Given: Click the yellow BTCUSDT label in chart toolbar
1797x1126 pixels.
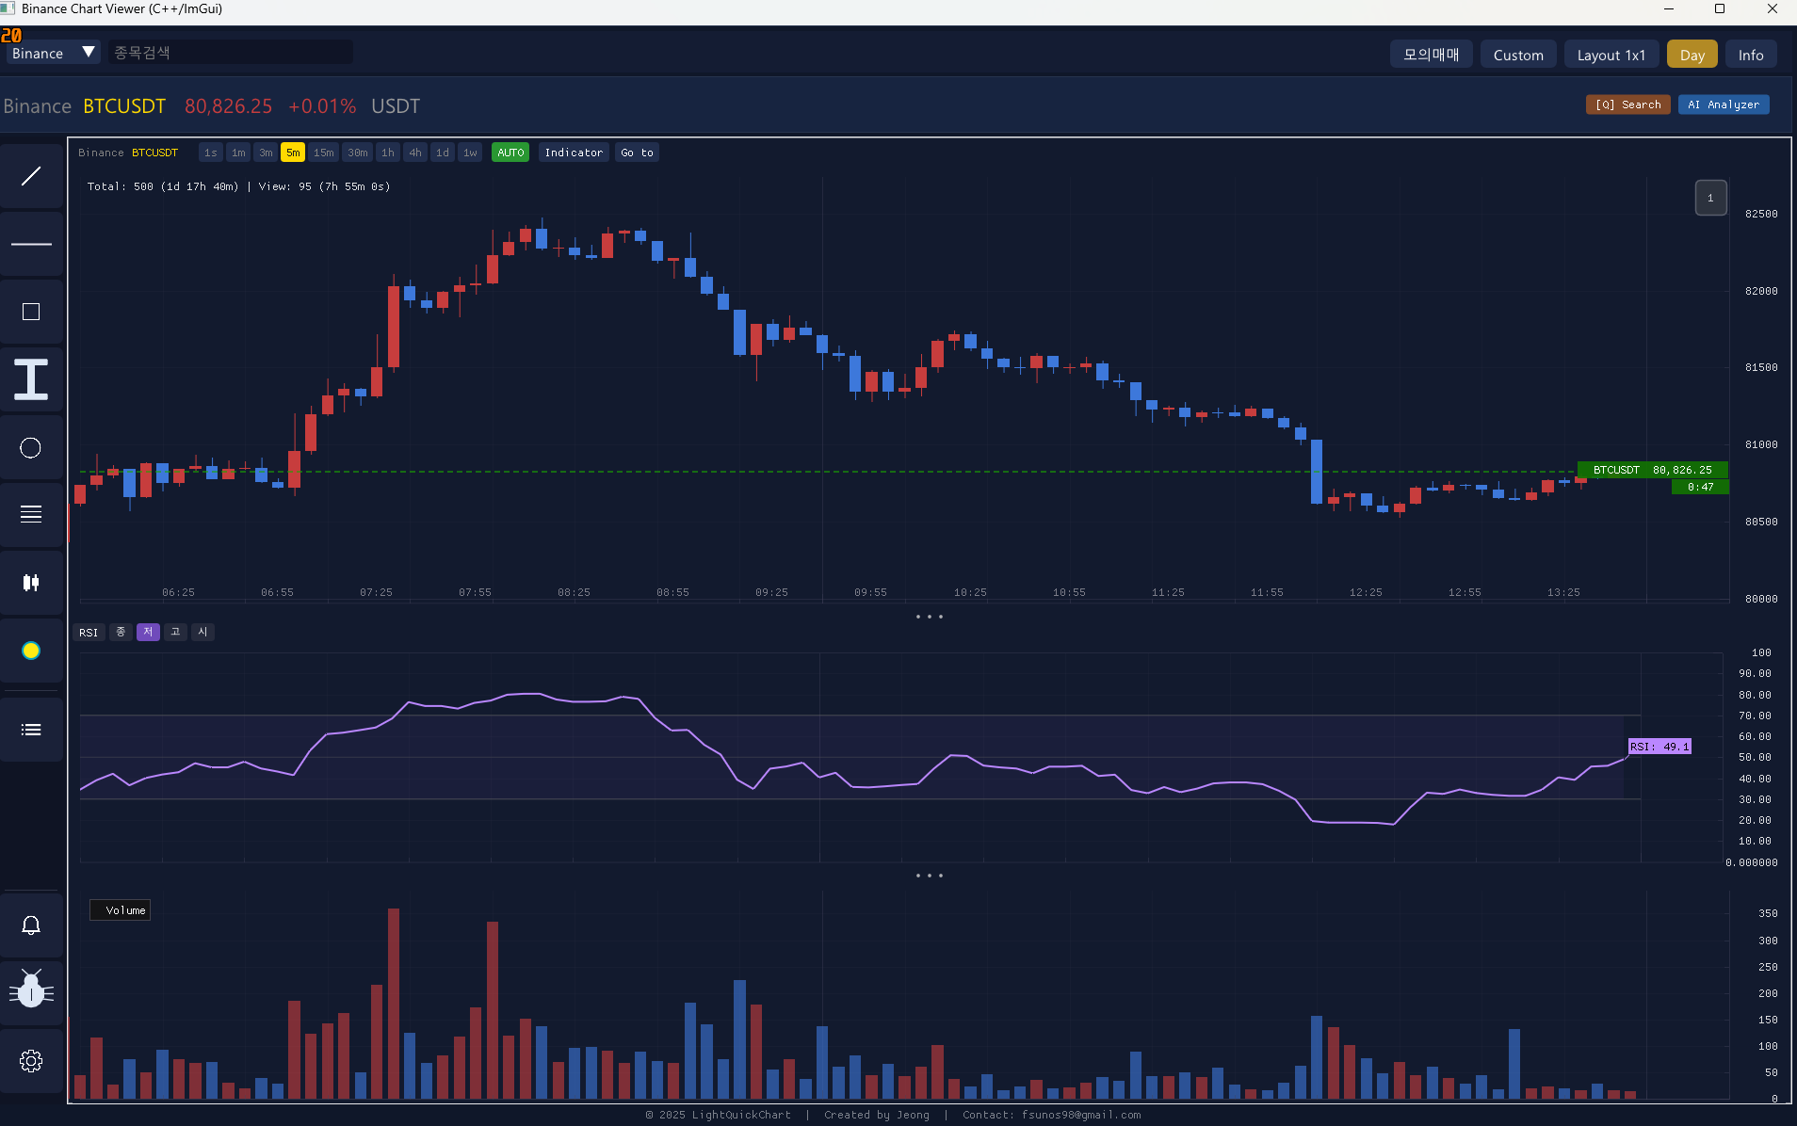Looking at the screenshot, I should (154, 153).
